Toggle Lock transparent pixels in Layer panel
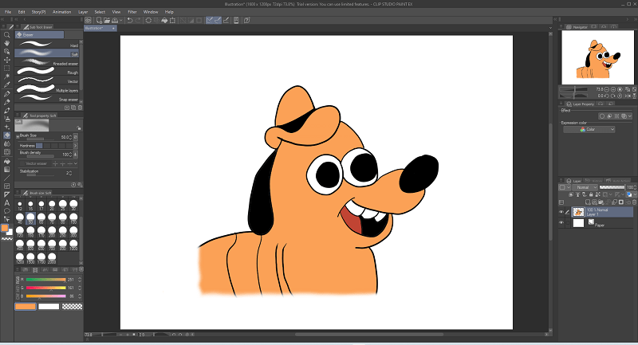 [x=597, y=194]
